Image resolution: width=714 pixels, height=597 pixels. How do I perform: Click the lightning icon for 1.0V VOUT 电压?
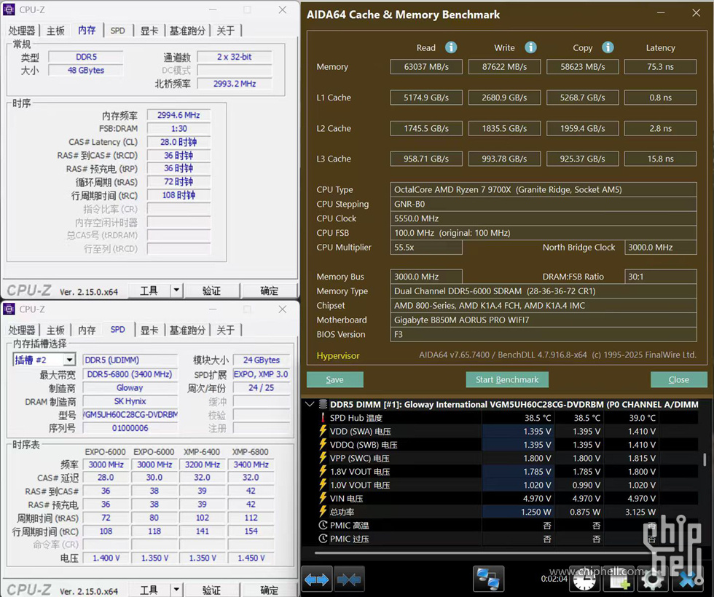[323, 485]
